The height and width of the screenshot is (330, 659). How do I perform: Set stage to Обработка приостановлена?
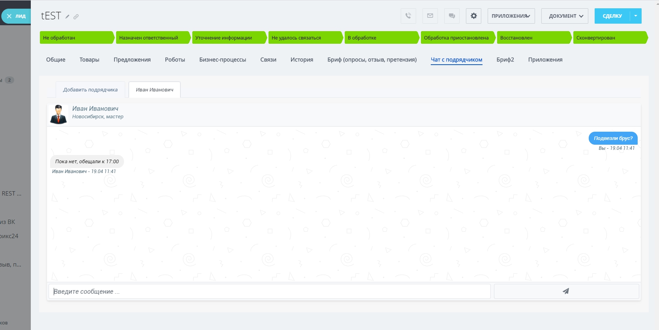(458, 37)
